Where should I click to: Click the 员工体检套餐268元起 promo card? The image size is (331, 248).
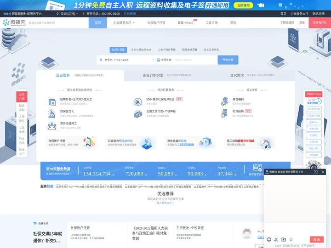click(250, 142)
